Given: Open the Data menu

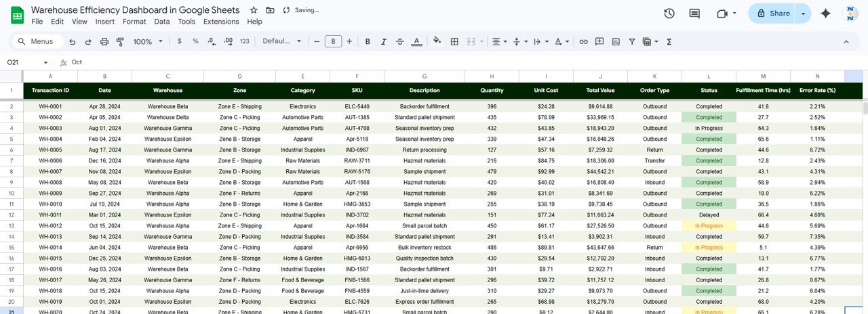Looking at the screenshot, I should click(162, 22).
